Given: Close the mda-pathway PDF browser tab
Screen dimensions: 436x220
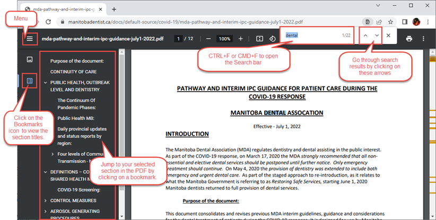Looking at the screenshot, I should coord(100,9).
